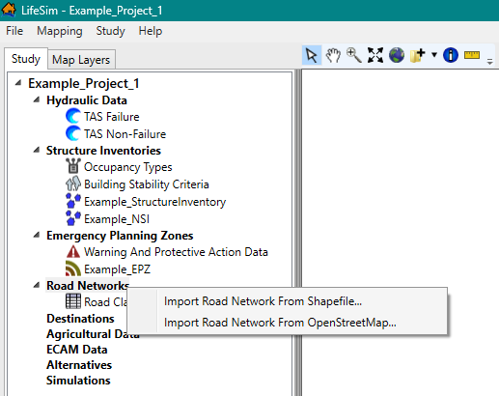This screenshot has height=396, width=499.
Task: Select the Road Networks label
Action: tap(88, 286)
